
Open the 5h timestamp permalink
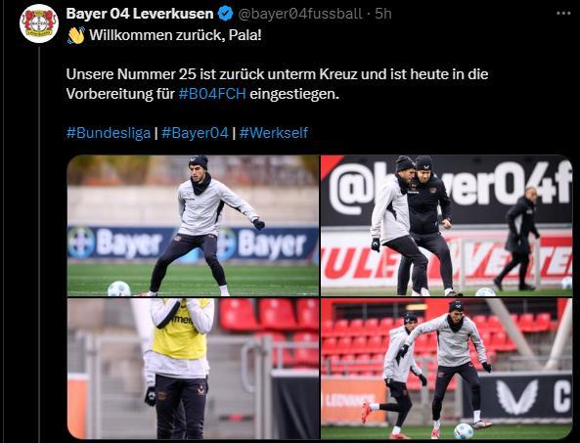click(383, 14)
